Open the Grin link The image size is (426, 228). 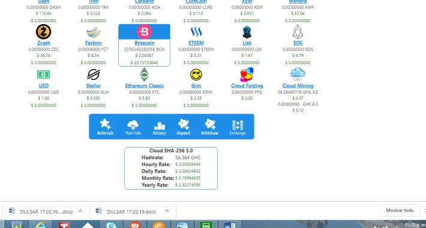[196, 86]
